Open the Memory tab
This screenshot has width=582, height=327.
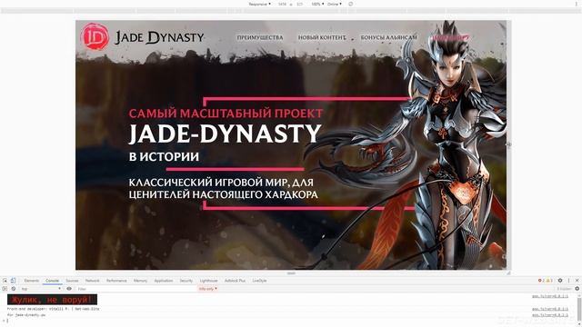click(140, 281)
